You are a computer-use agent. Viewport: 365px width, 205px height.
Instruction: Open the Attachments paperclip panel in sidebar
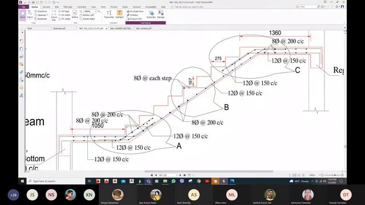click(x=22, y=72)
